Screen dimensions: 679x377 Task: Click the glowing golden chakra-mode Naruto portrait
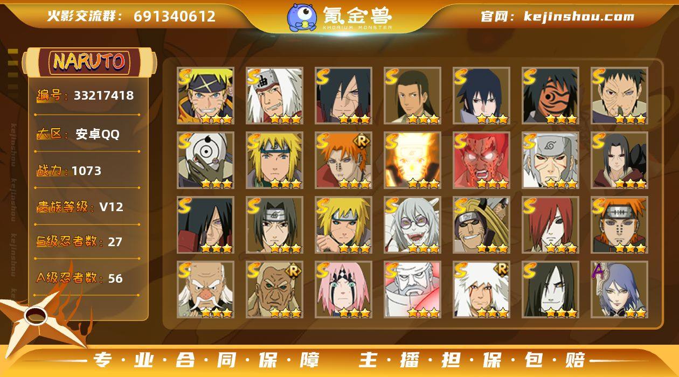412,160
